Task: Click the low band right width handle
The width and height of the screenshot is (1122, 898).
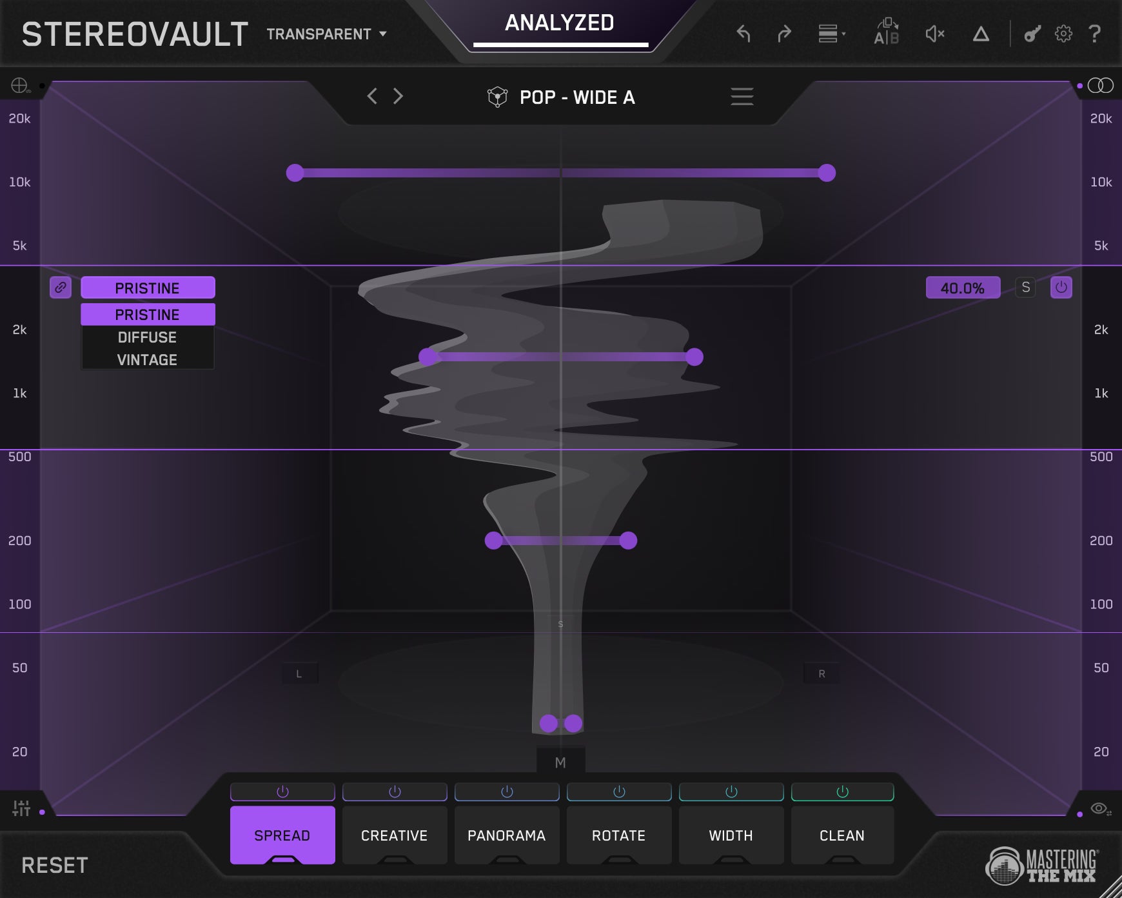Action: [x=573, y=723]
